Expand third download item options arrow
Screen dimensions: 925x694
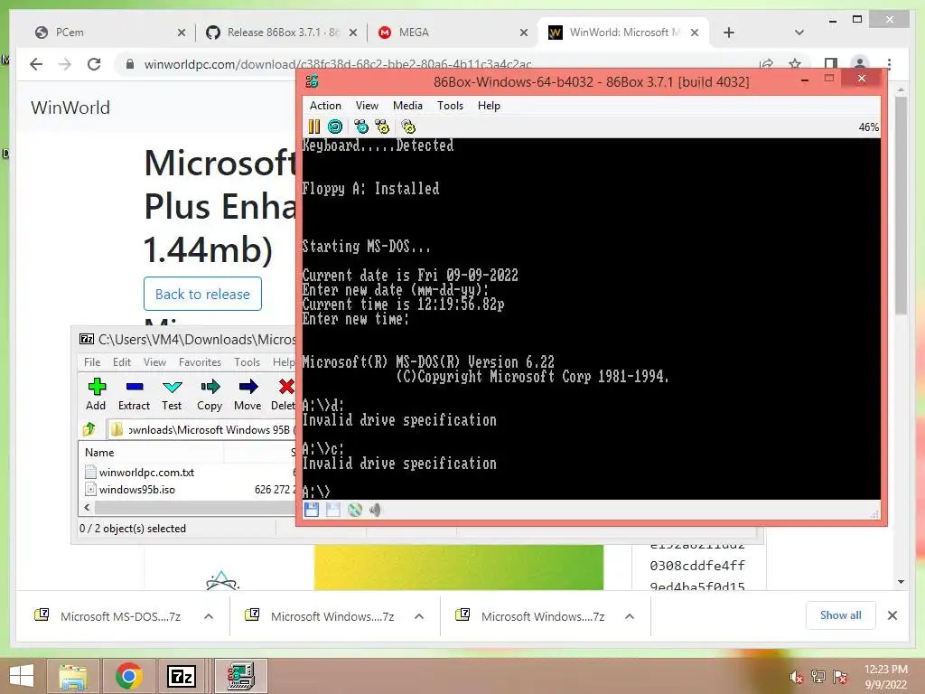pos(630,616)
